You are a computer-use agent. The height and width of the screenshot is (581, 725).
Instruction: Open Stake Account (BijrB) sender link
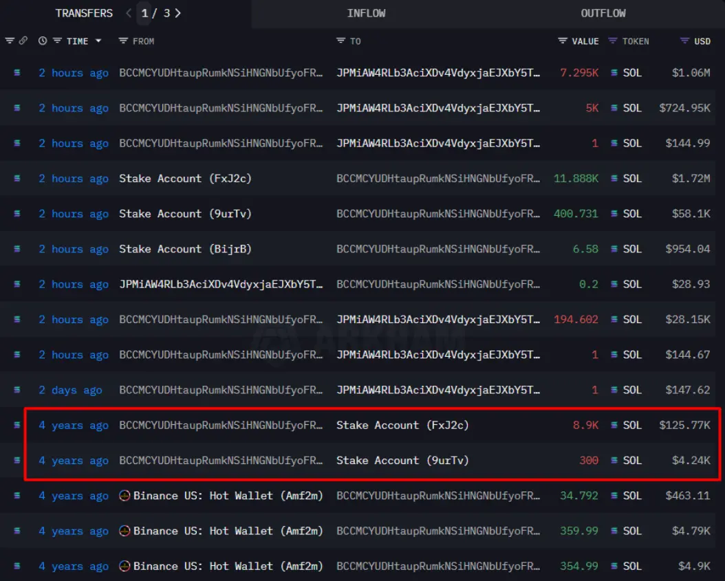[x=185, y=249]
